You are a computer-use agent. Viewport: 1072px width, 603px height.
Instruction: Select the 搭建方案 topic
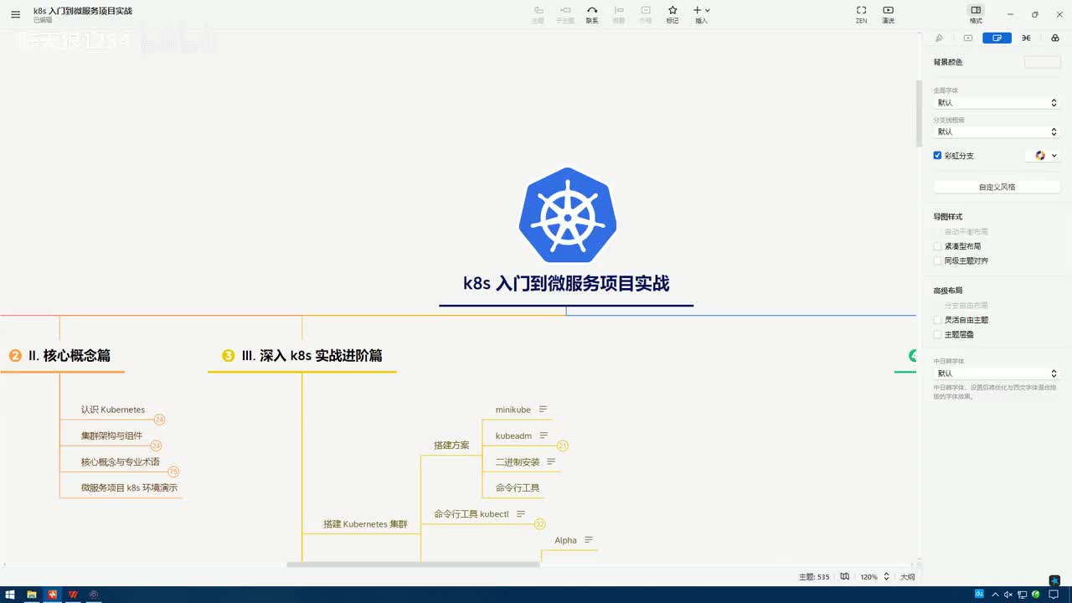click(451, 445)
